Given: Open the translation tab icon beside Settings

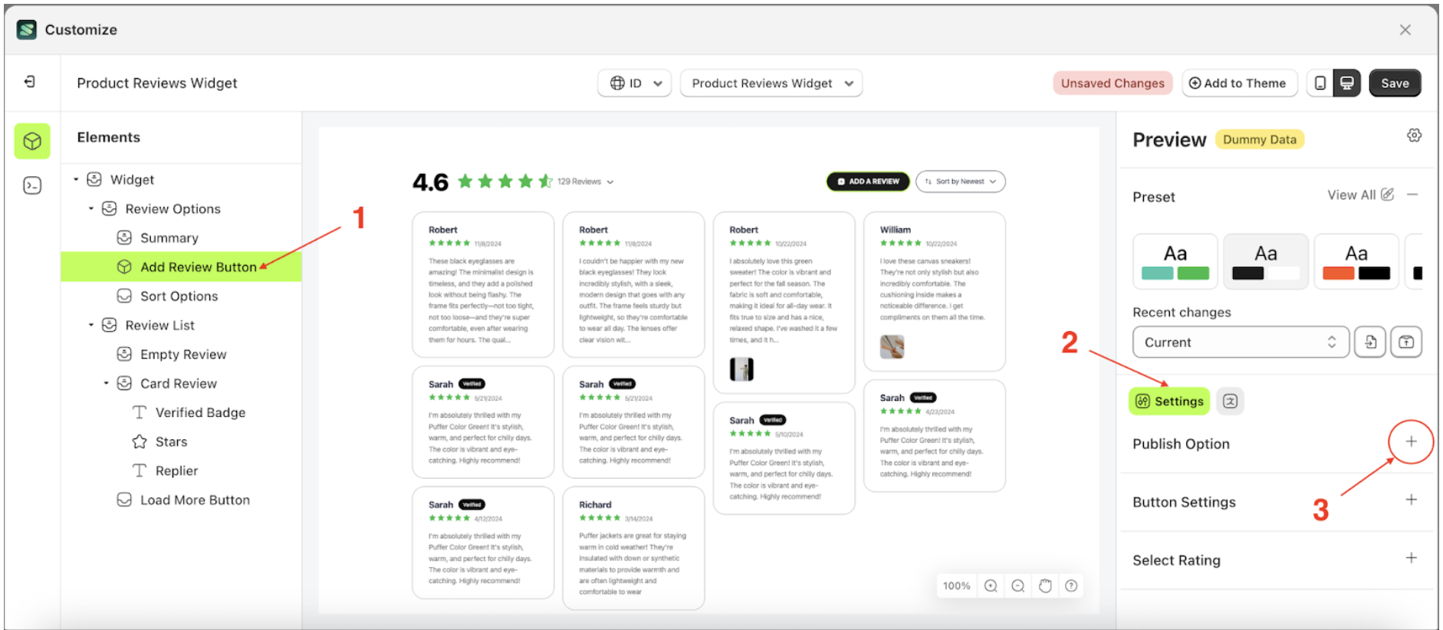Looking at the screenshot, I should point(1230,401).
